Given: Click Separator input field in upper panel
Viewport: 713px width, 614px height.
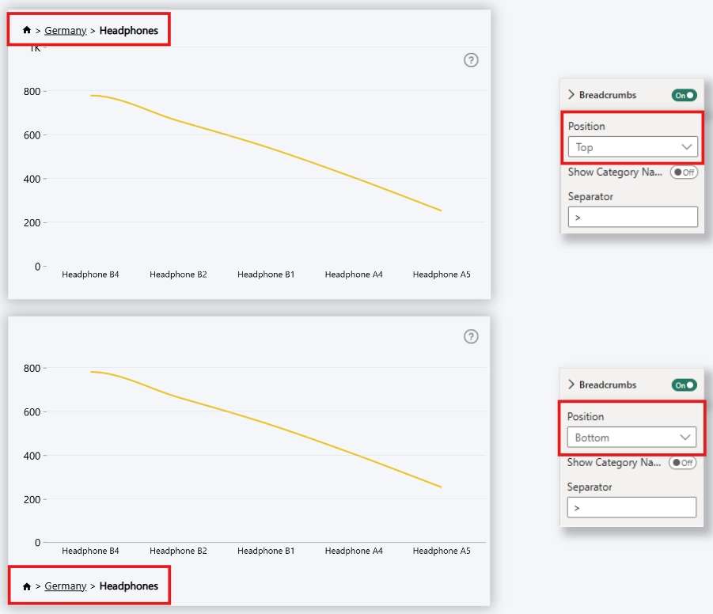Looking at the screenshot, I should coord(632,217).
